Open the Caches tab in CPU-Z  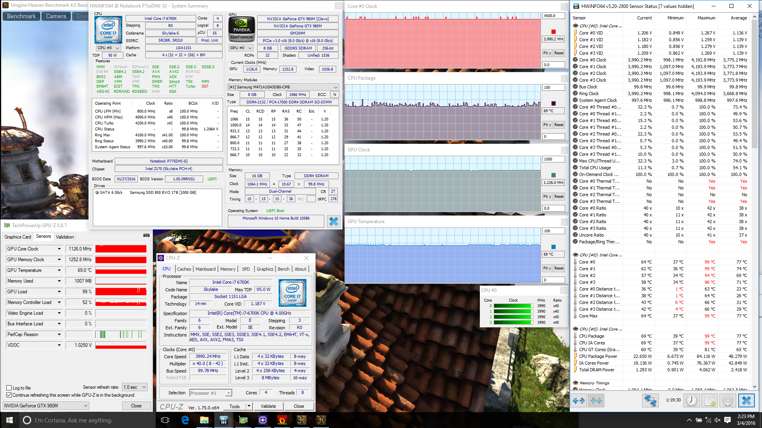coord(184,269)
